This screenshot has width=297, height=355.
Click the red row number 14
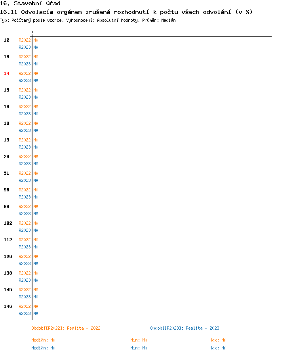[x=7, y=73]
